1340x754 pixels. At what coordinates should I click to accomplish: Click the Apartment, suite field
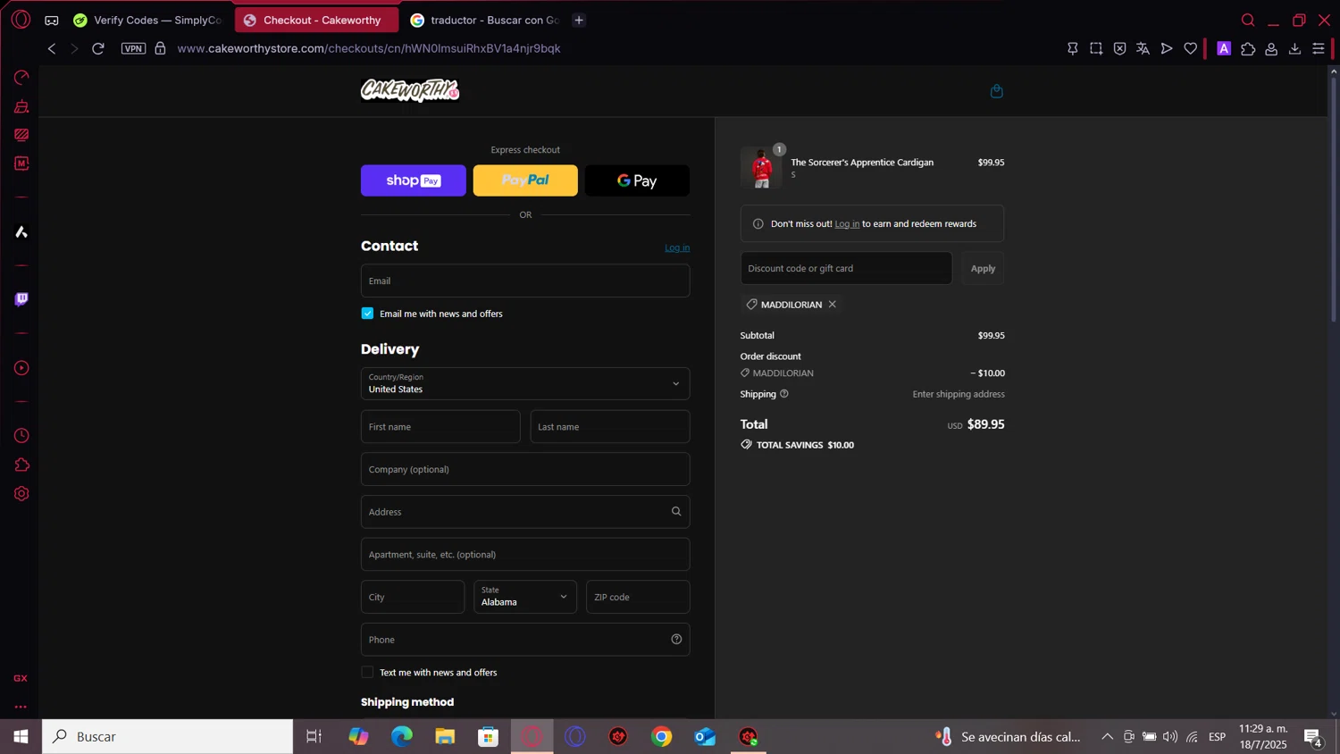(525, 554)
